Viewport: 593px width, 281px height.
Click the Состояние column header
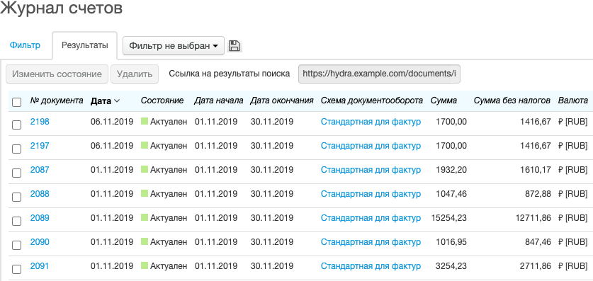[x=162, y=101]
